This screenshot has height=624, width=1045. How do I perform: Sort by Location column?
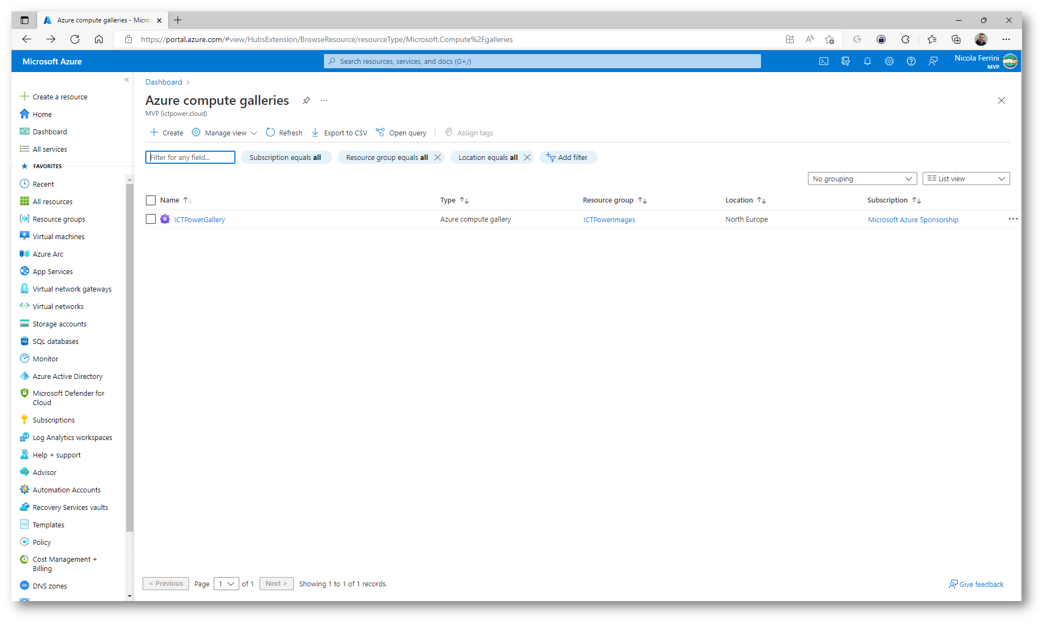746,200
